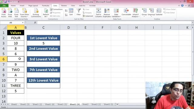Viewport: 194px width, 109px height.
Task: Minimize the ribbon using caret icon
Action: [179, 5]
